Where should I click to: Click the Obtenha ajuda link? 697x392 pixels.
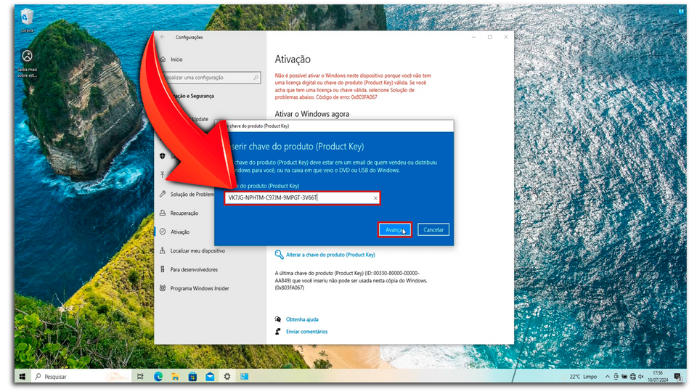(302, 319)
